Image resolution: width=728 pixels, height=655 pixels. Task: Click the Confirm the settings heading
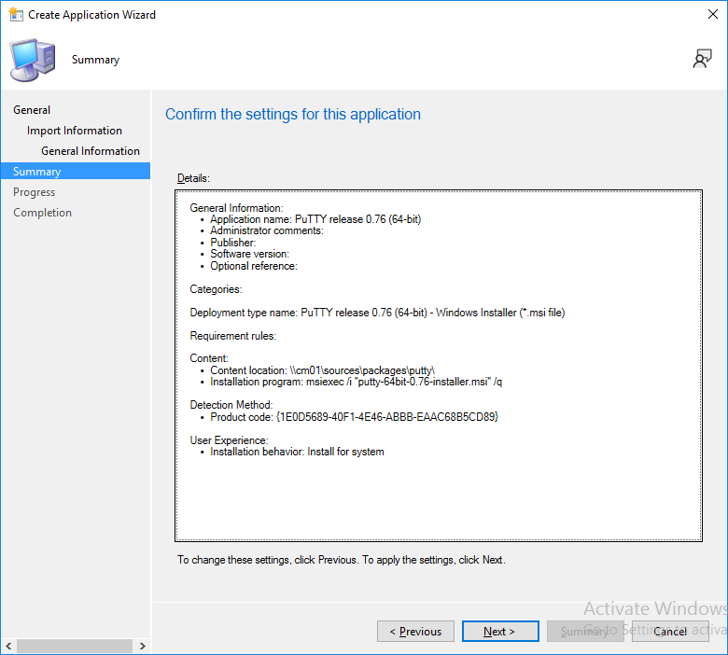click(x=293, y=114)
